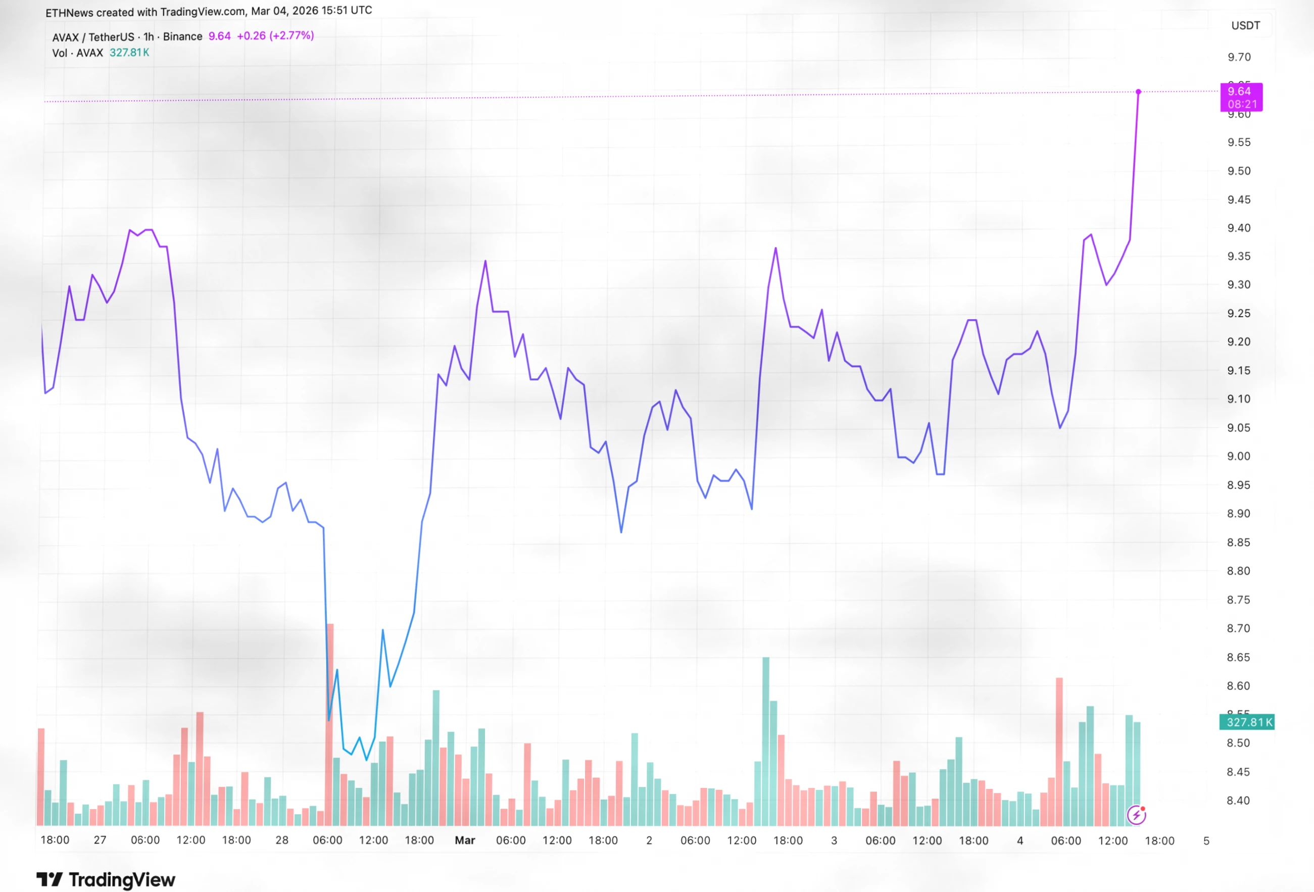
Task: Click the magenta dot at the line's end
Action: click(1138, 91)
